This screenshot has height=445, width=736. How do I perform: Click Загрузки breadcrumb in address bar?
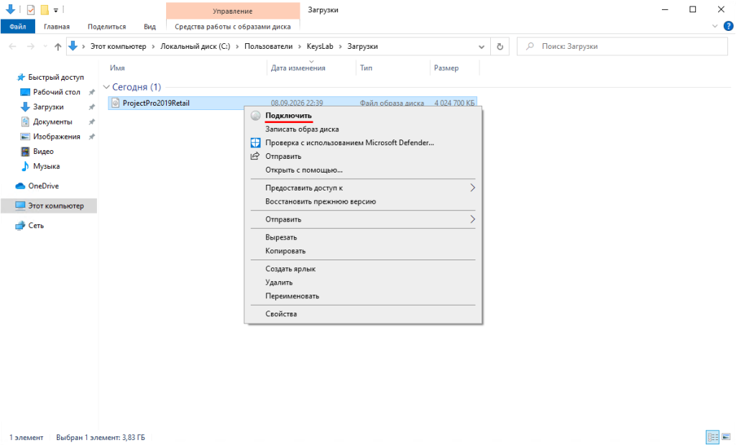coord(362,47)
